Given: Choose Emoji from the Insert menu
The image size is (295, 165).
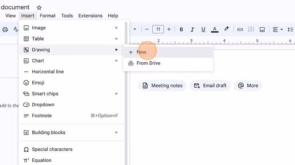Looking at the screenshot, I should pos(72,83).
